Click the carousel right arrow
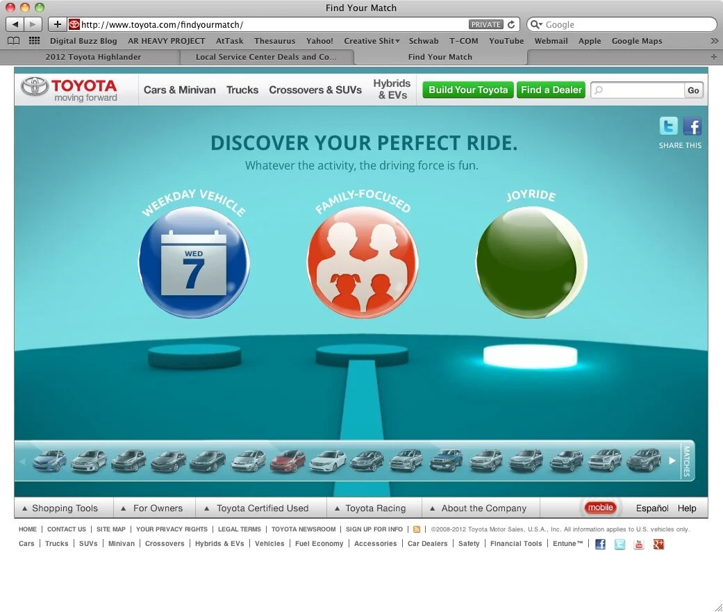Screen dimensions: 723x612 click(x=672, y=461)
